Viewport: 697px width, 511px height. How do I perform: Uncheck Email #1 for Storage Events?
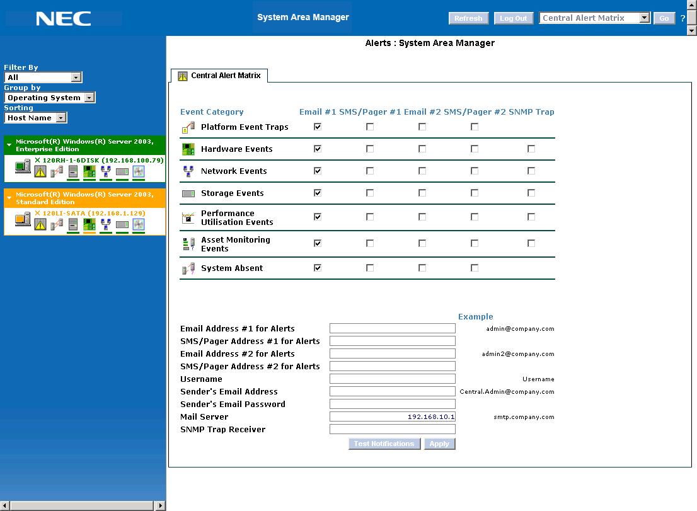[318, 193]
